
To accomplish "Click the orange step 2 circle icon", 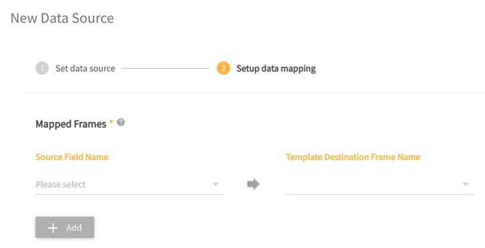I will tap(223, 69).
